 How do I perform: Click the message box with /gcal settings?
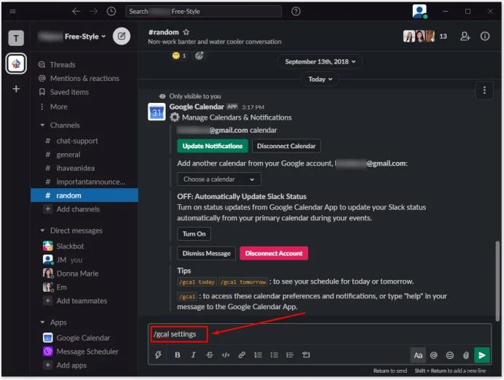[x=319, y=335]
